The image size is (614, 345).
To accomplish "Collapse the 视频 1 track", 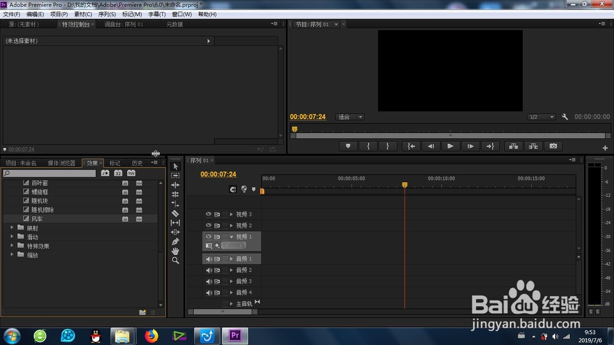I will click(x=231, y=237).
